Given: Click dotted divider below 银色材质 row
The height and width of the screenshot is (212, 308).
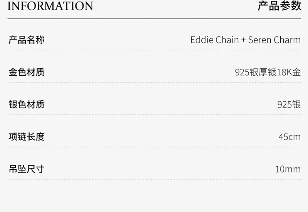Looking at the screenshot, I should pyautogui.click(x=154, y=114).
